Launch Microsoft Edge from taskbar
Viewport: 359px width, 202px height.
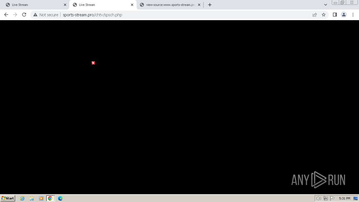coord(60,198)
